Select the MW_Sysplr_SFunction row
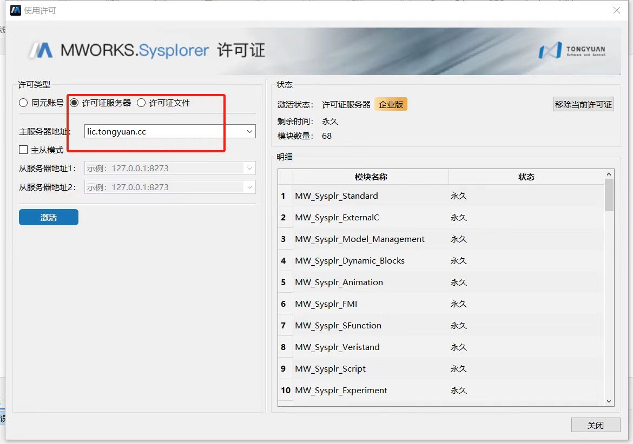This screenshot has height=444, width=633. (x=441, y=326)
